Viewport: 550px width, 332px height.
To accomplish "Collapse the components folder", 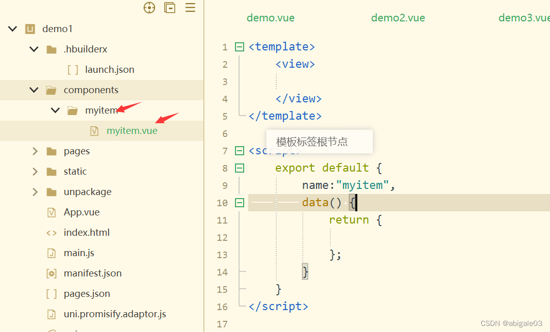I will click(34, 90).
